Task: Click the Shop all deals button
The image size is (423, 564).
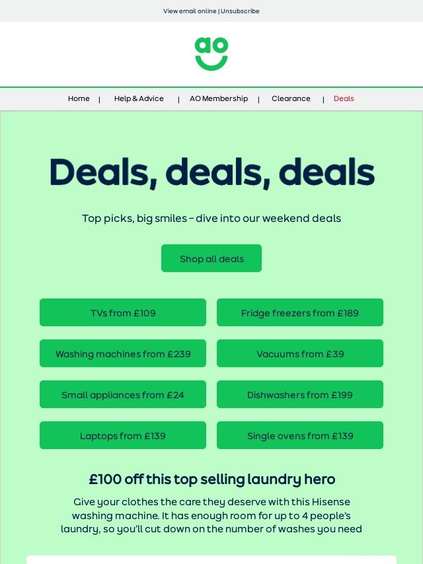Action: click(x=211, y=258)
